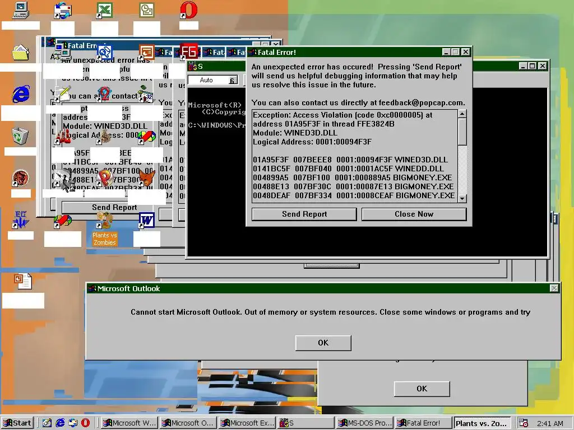Open the Excel shortcut on the desktop

[x=104, y=10]
